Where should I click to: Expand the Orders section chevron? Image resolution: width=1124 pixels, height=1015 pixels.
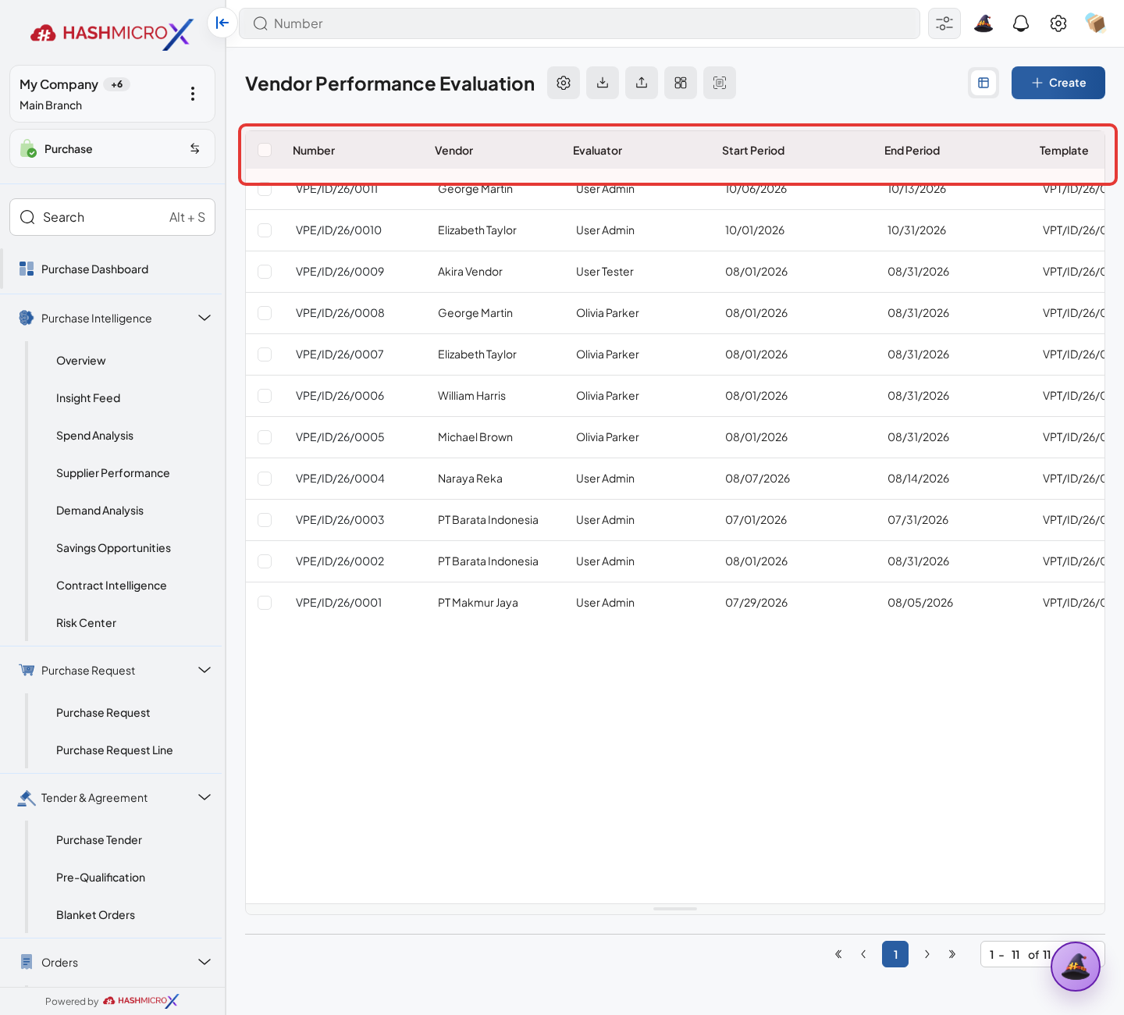[x=205, y=962]
